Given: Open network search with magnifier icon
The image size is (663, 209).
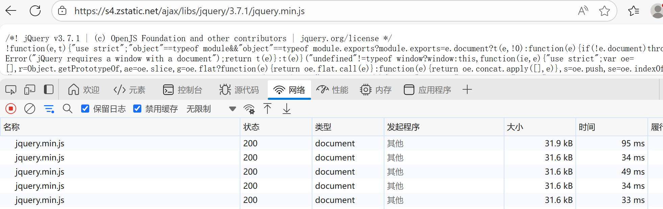Looking at the screenshot, I should pyautogui.click(x=68, y=109).
